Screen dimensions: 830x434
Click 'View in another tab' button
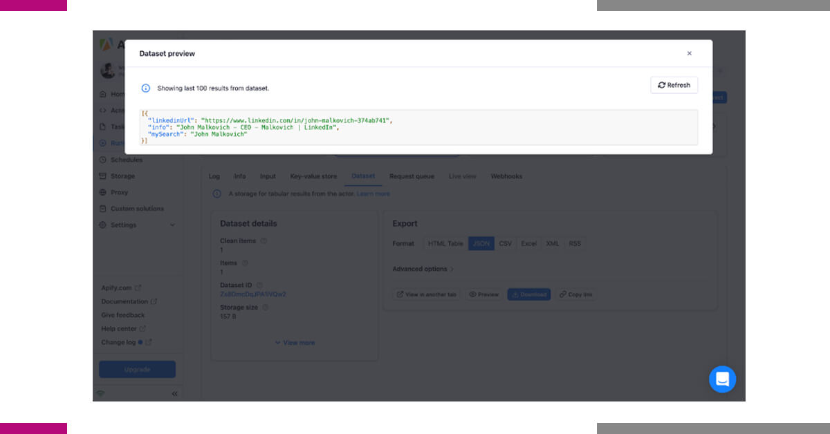point(427,294)
